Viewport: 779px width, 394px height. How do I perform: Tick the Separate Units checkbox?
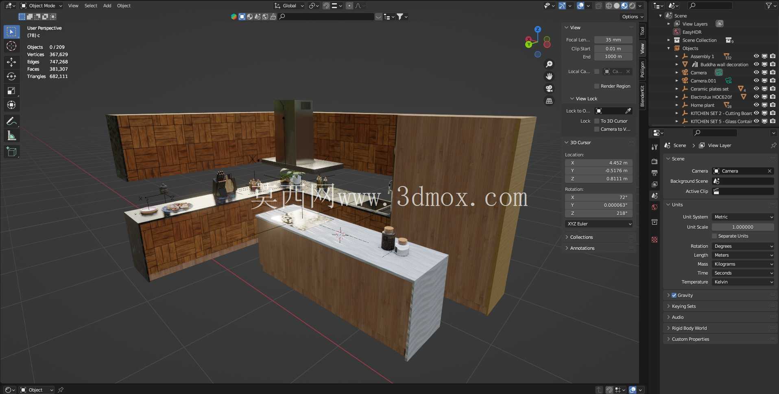pos(714,236)
